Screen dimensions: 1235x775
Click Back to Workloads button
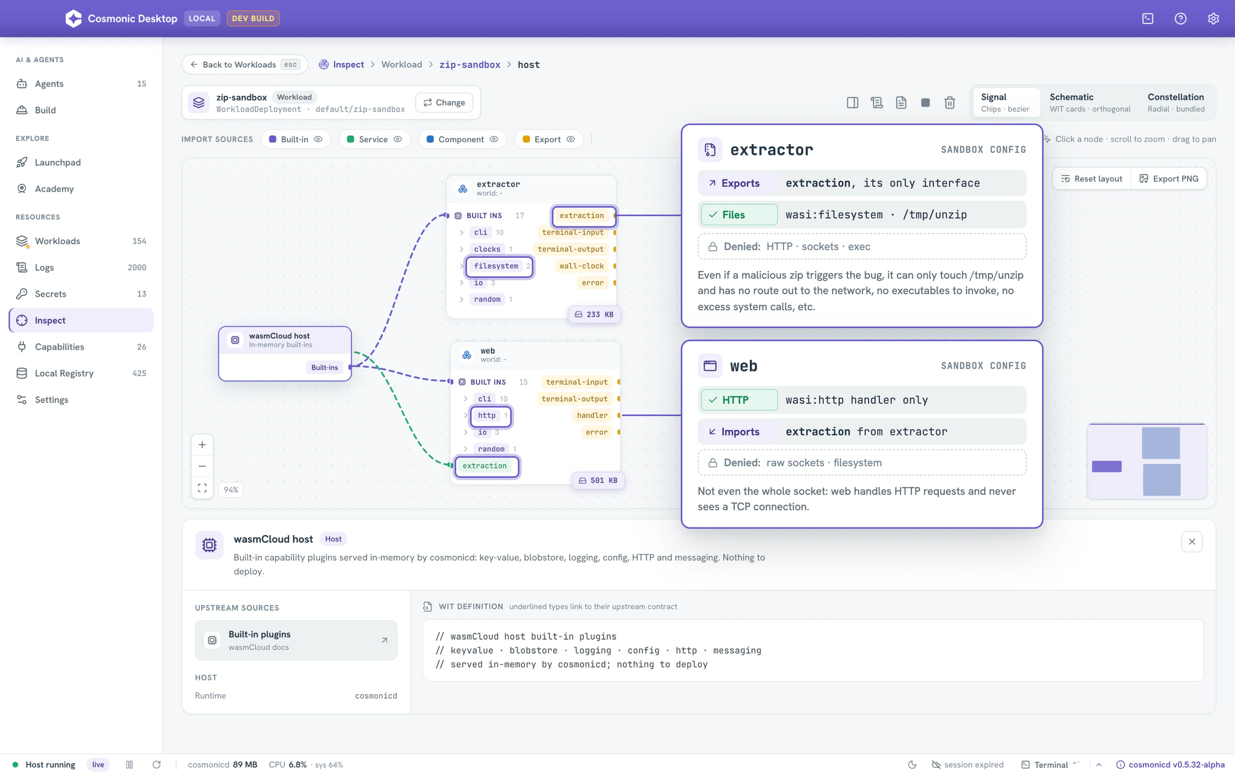(244, 64)
